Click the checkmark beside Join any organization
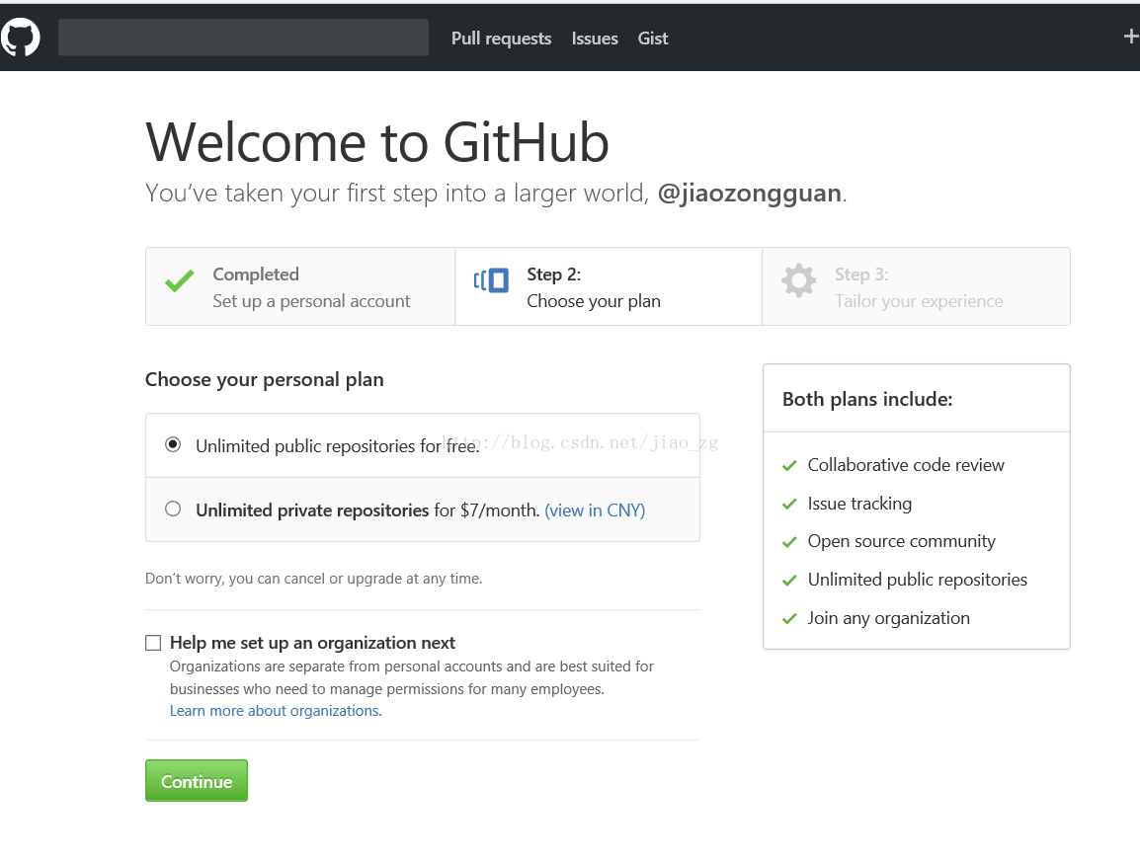The width and height of the screenshot is (1140, 863). coord(789,619)
